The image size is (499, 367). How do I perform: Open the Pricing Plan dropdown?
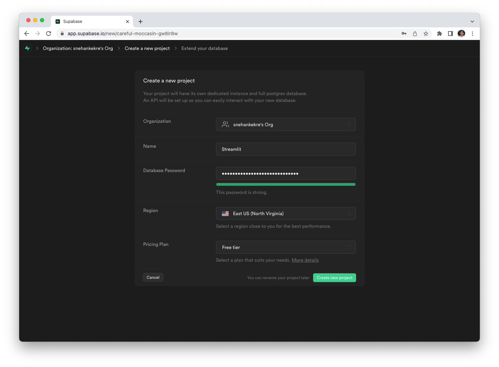click(x=286, y=247)
